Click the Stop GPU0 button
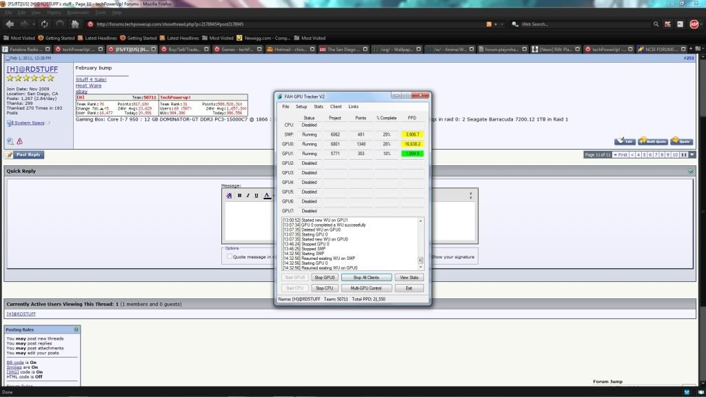Screen dimensions: 706x397 click(324, 278)
